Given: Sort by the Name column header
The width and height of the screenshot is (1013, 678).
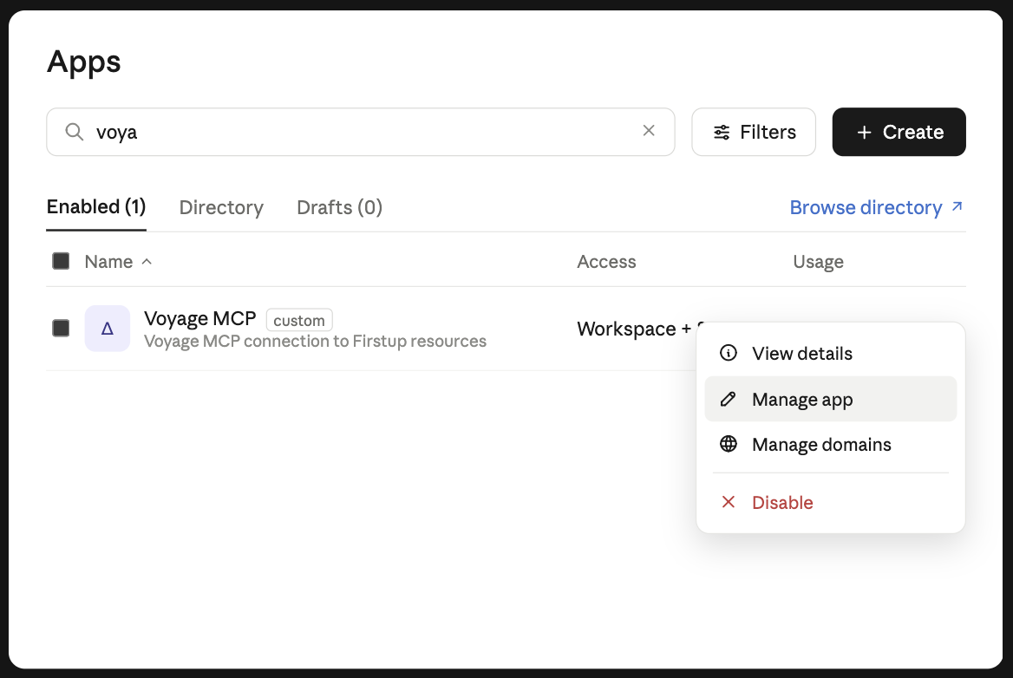Looking at the screenshot, I should [x=118, y=262].
